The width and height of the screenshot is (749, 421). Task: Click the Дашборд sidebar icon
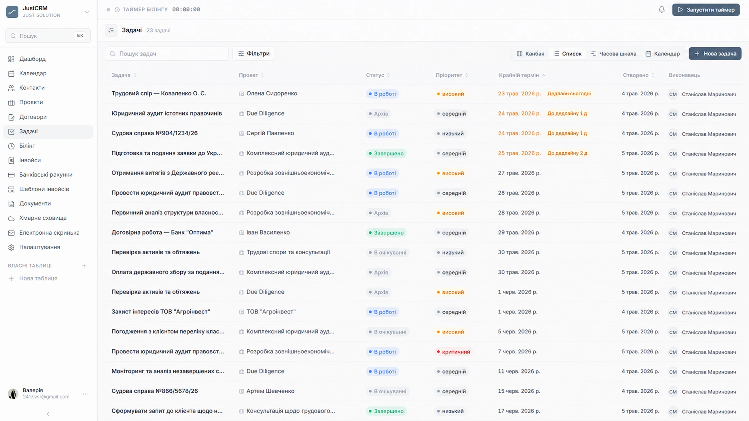11,59
